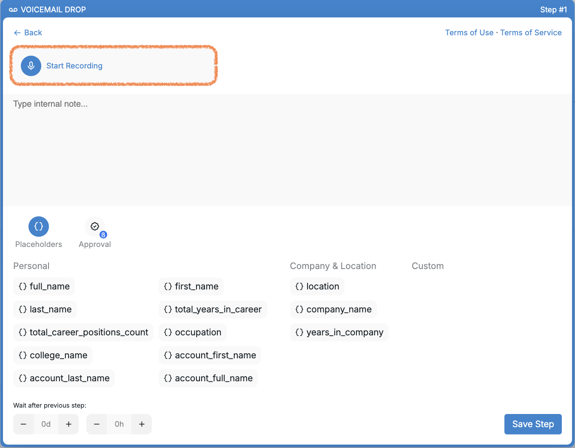The width and height of the screenshot is (575, 448).
Task: Open the Terms of Service link
Action: coord(531,33)
